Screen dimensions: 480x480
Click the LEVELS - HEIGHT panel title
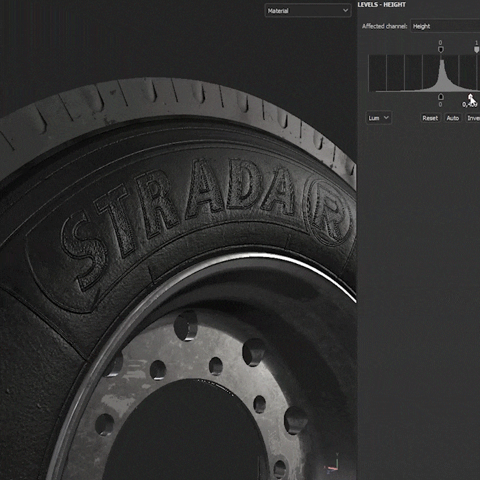[x=381, y=5]
